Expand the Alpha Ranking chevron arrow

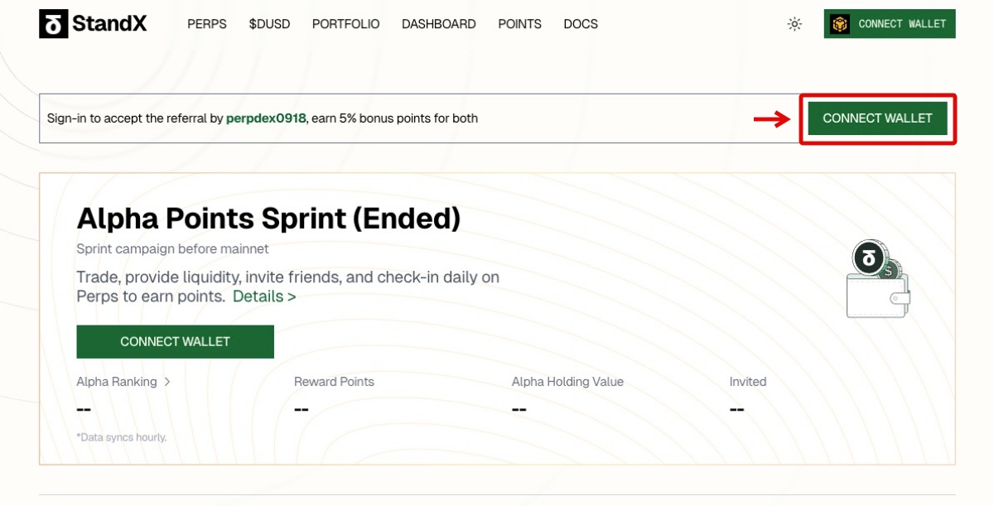click(167, 382)
